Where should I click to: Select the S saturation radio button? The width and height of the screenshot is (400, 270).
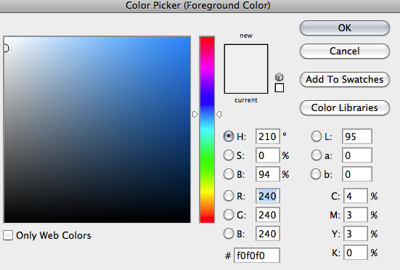tap(229, 155)
